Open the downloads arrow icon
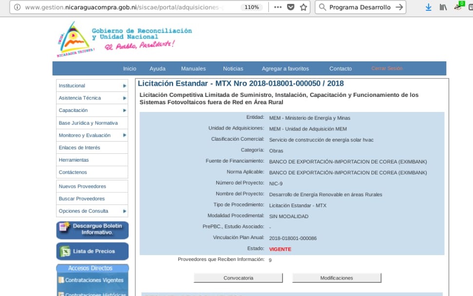This screenshot has width=473, height=296. coord(428,7)
